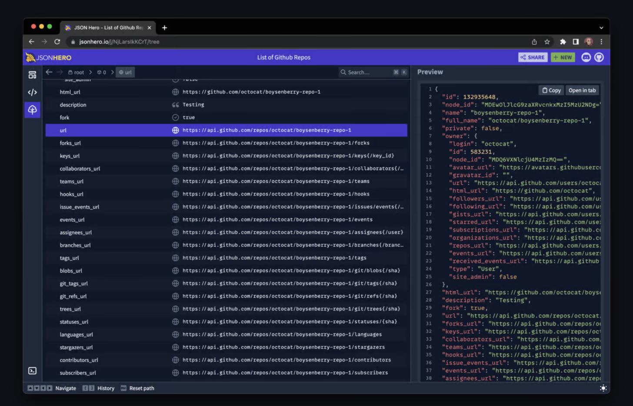Select the description row
This screenshot has width=633, height=406.
(x=227, y=105)
